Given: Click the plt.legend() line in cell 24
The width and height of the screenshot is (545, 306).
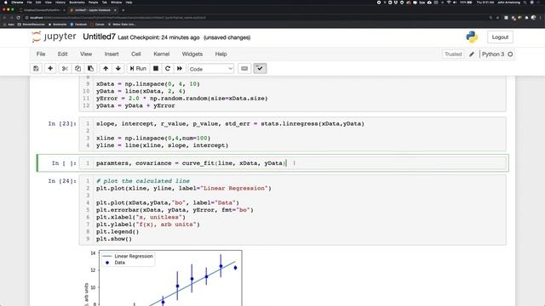Looking at the screenshot, I should [x=118, y=231].
